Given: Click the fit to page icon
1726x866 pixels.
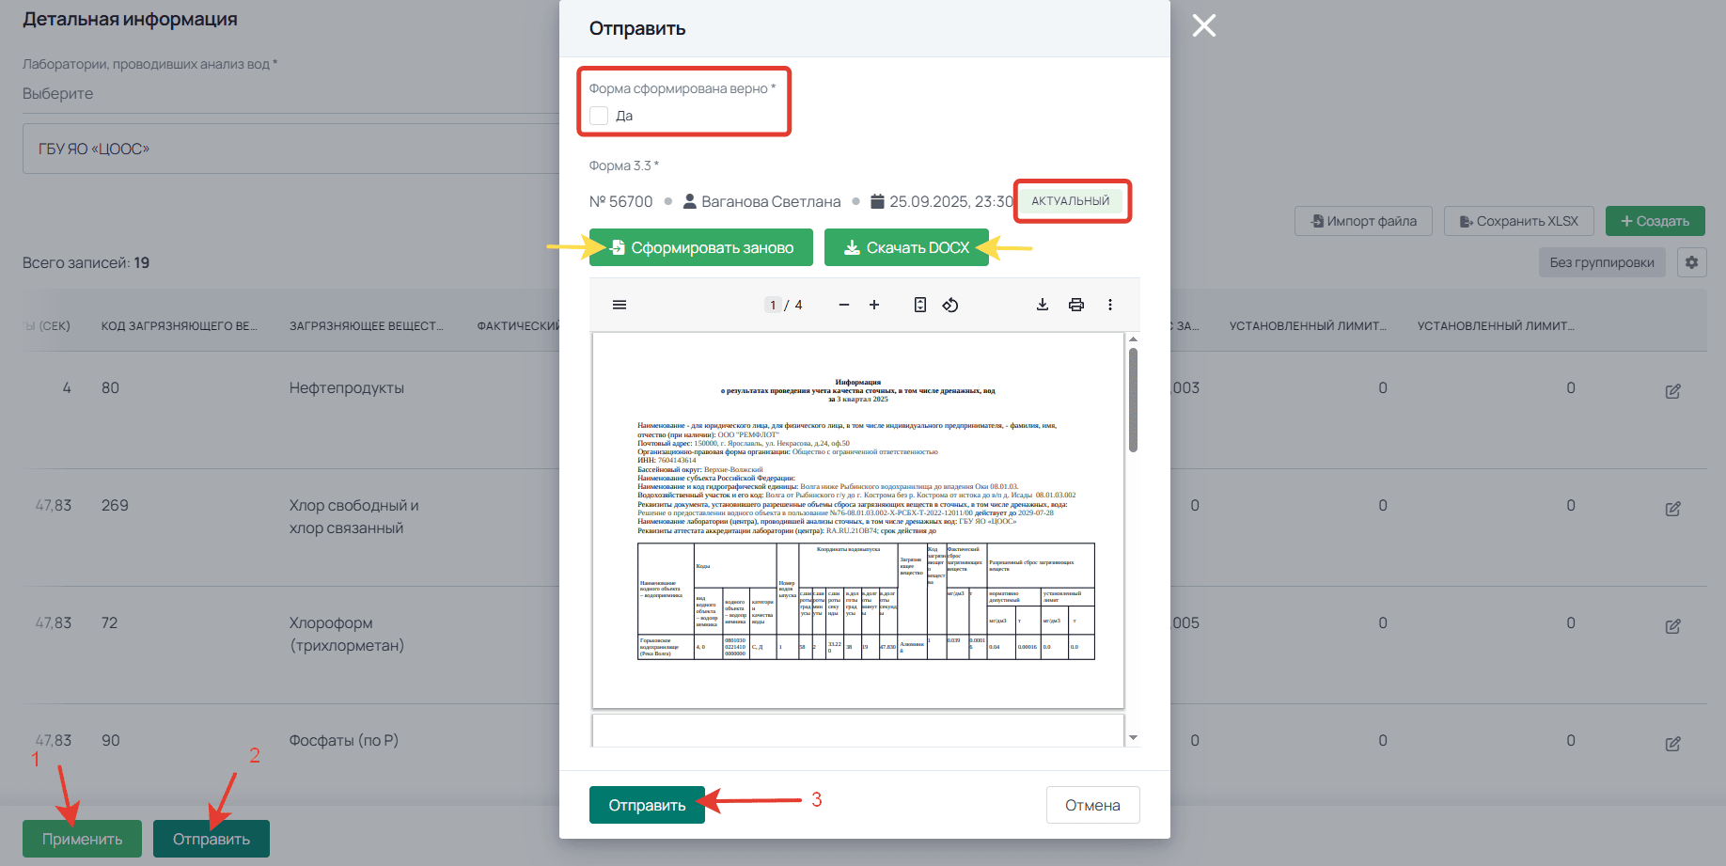Looking at the screenshot, I should (920, 305).
